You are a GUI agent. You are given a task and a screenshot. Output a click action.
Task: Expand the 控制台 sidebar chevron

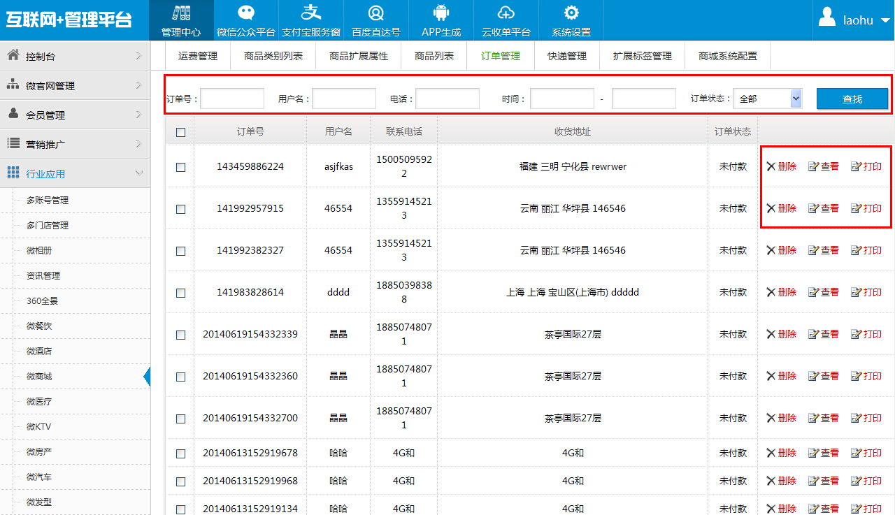pyautogui.click(x=138, y=55)
